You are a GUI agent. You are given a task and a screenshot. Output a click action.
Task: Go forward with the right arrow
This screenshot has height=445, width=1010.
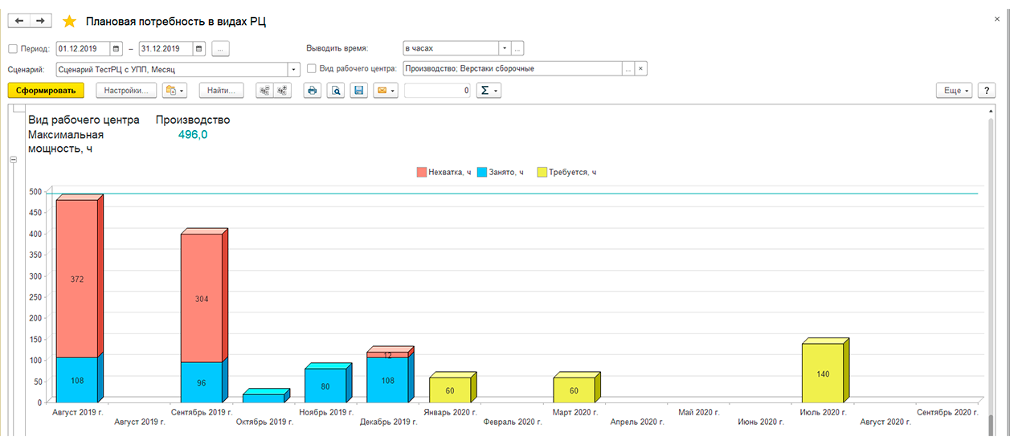(42, 21)
